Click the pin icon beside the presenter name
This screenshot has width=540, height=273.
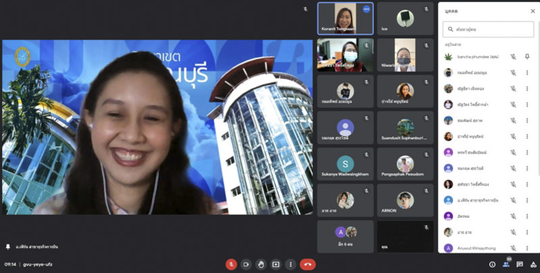pyautogui.click(x=8, y=247)
